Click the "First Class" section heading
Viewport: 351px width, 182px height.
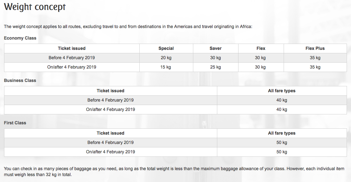[15, 123]
